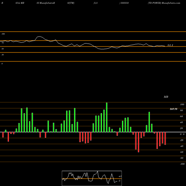
Task: Click the 'SI(TM)' header label
Action: point(71,3)
